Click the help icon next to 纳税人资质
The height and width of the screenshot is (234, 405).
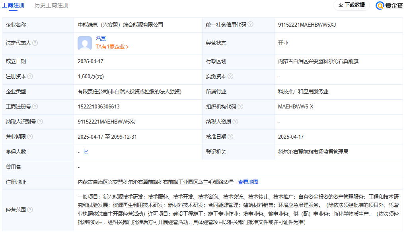click(235, 122)
